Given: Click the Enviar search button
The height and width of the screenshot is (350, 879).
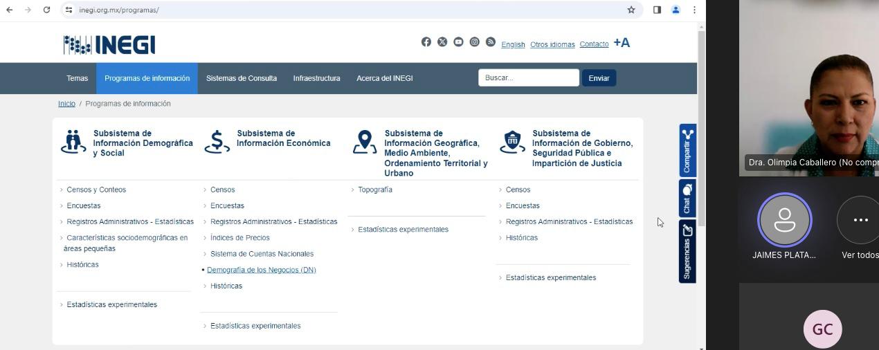Looking at the screenshot, I should [599, 78].
